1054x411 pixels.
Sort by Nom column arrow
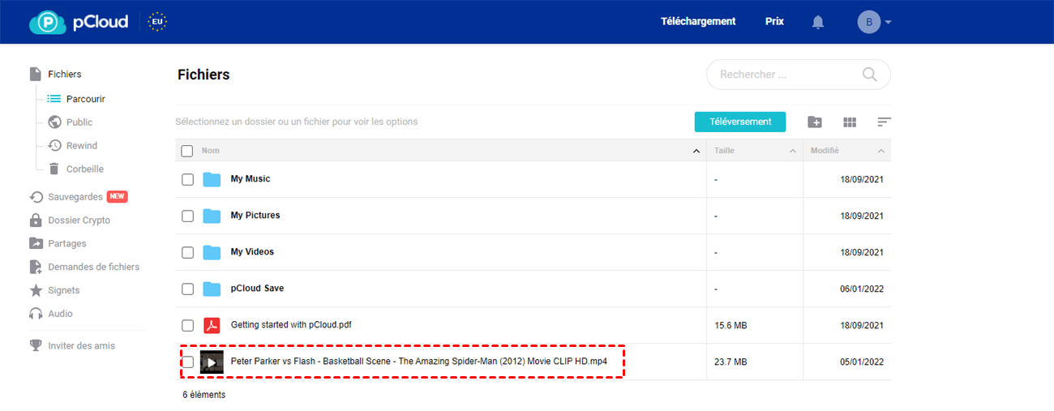[696, 152]
